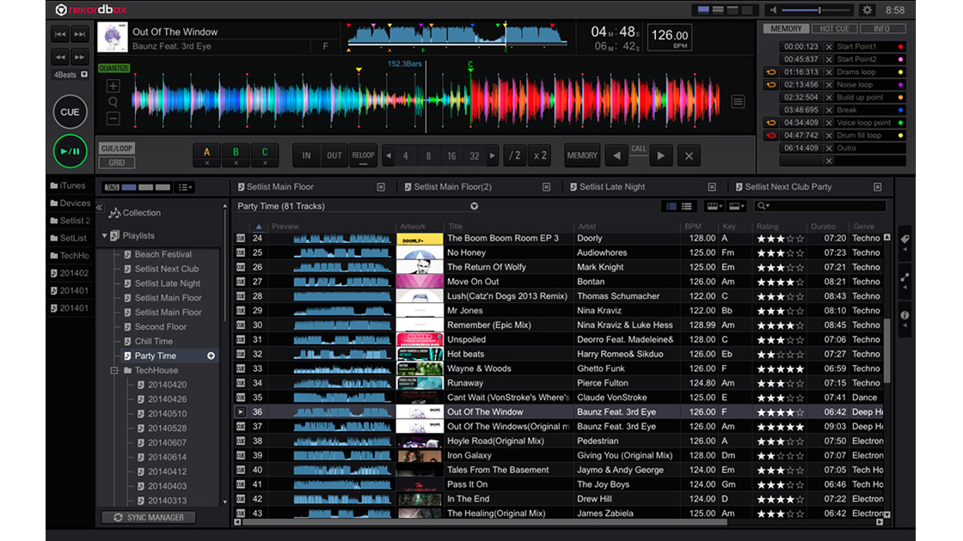The width and height of the screenshot is (963, 541).
Task: Click the waveform magnifier icon
Action: [113, 102]
